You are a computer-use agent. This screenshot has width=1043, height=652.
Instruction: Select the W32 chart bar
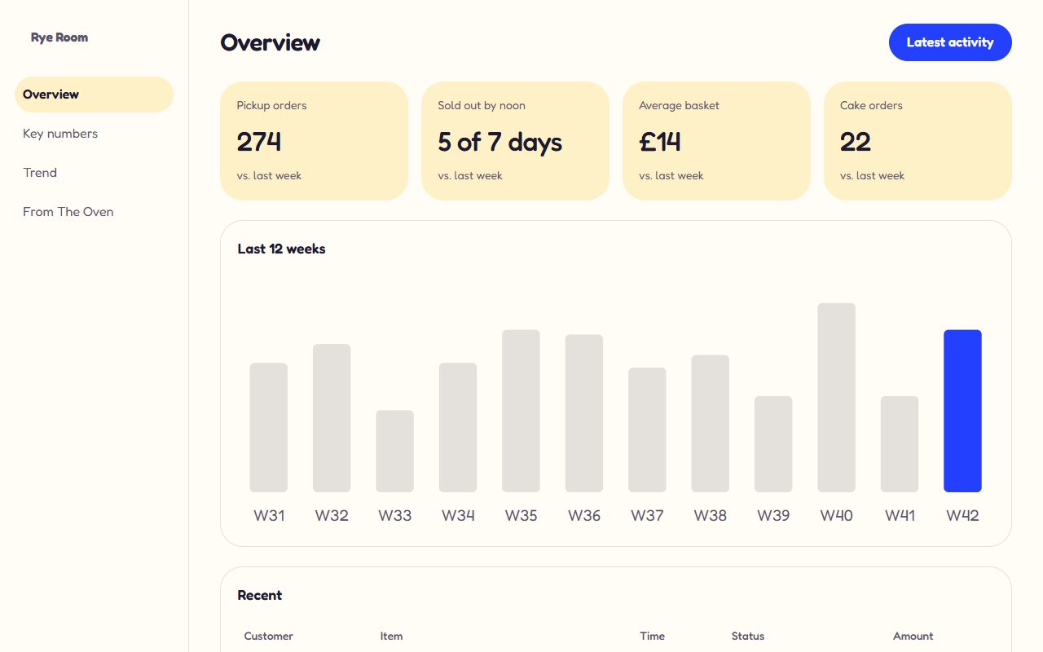(332, 418)
